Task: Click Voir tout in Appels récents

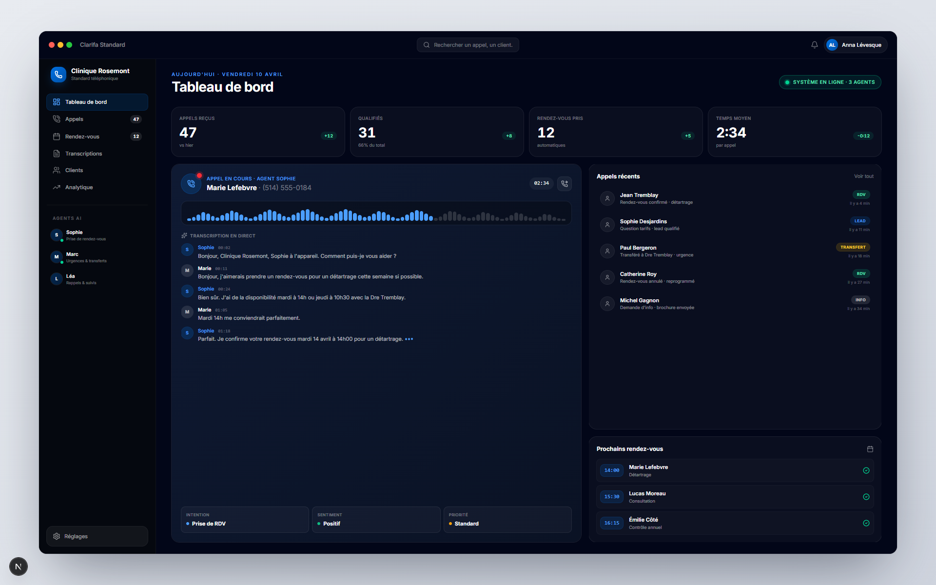Action: point(864,176)
